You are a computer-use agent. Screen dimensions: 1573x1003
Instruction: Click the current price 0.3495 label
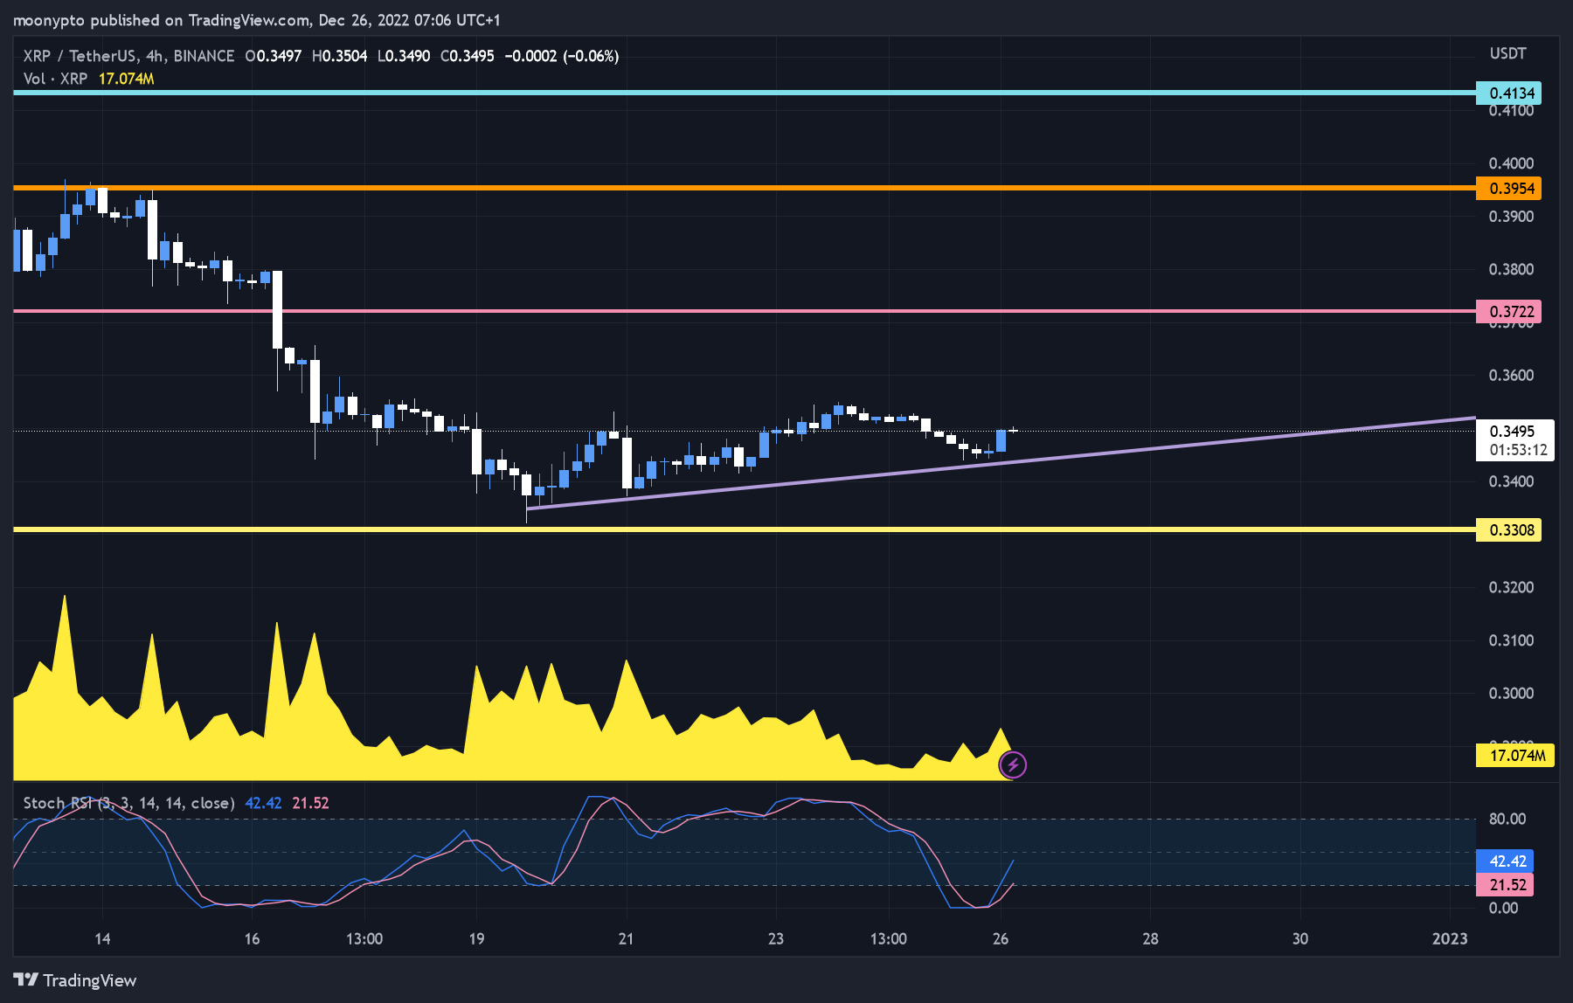tap(1512, 431)
